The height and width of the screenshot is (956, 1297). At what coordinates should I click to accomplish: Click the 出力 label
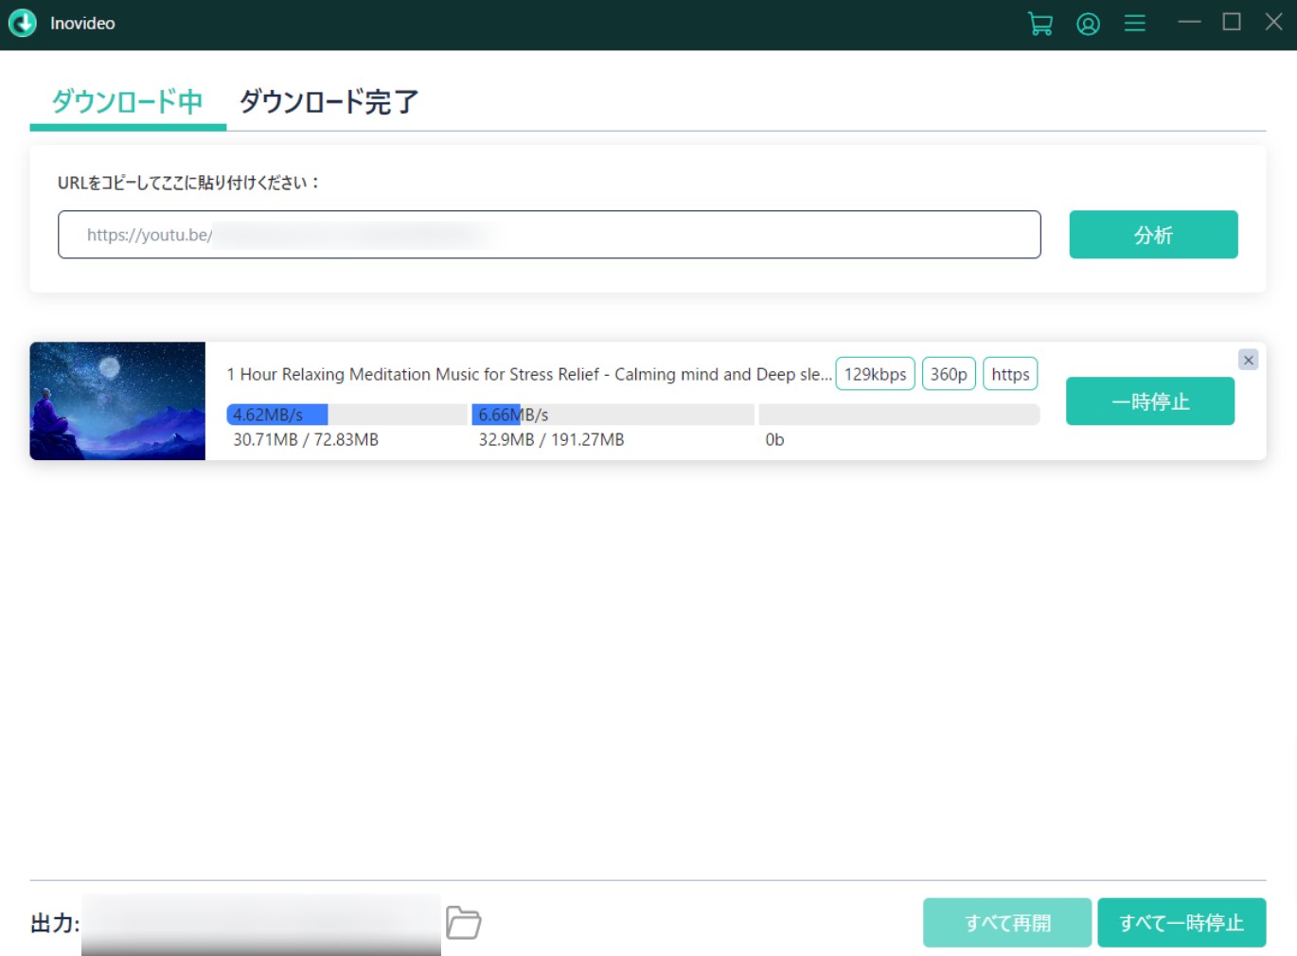55,924
